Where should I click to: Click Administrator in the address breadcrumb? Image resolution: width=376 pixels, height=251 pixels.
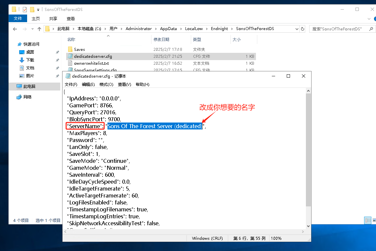139,29
